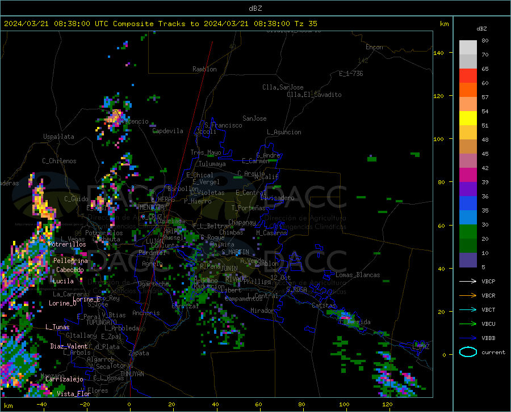Click the C_Chilenos map label

[59, 161]
